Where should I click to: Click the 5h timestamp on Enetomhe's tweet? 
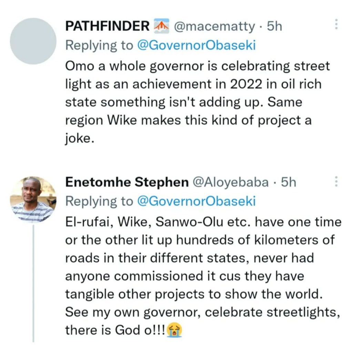coord(289,182)
